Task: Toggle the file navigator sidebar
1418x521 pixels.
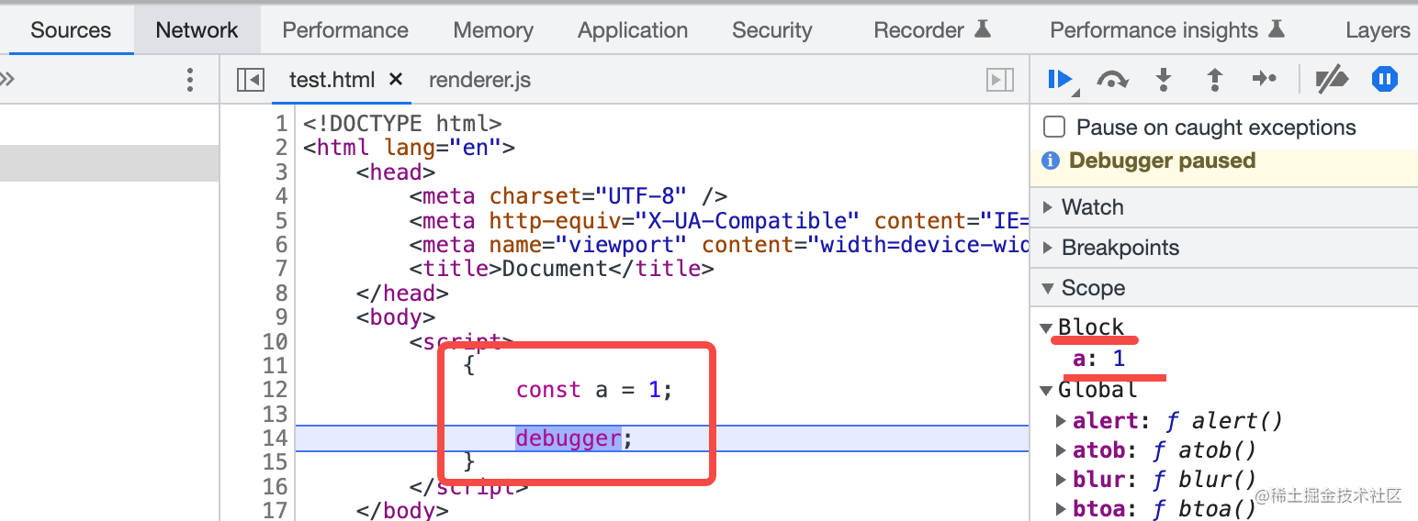Action: (x=251, y=80)
